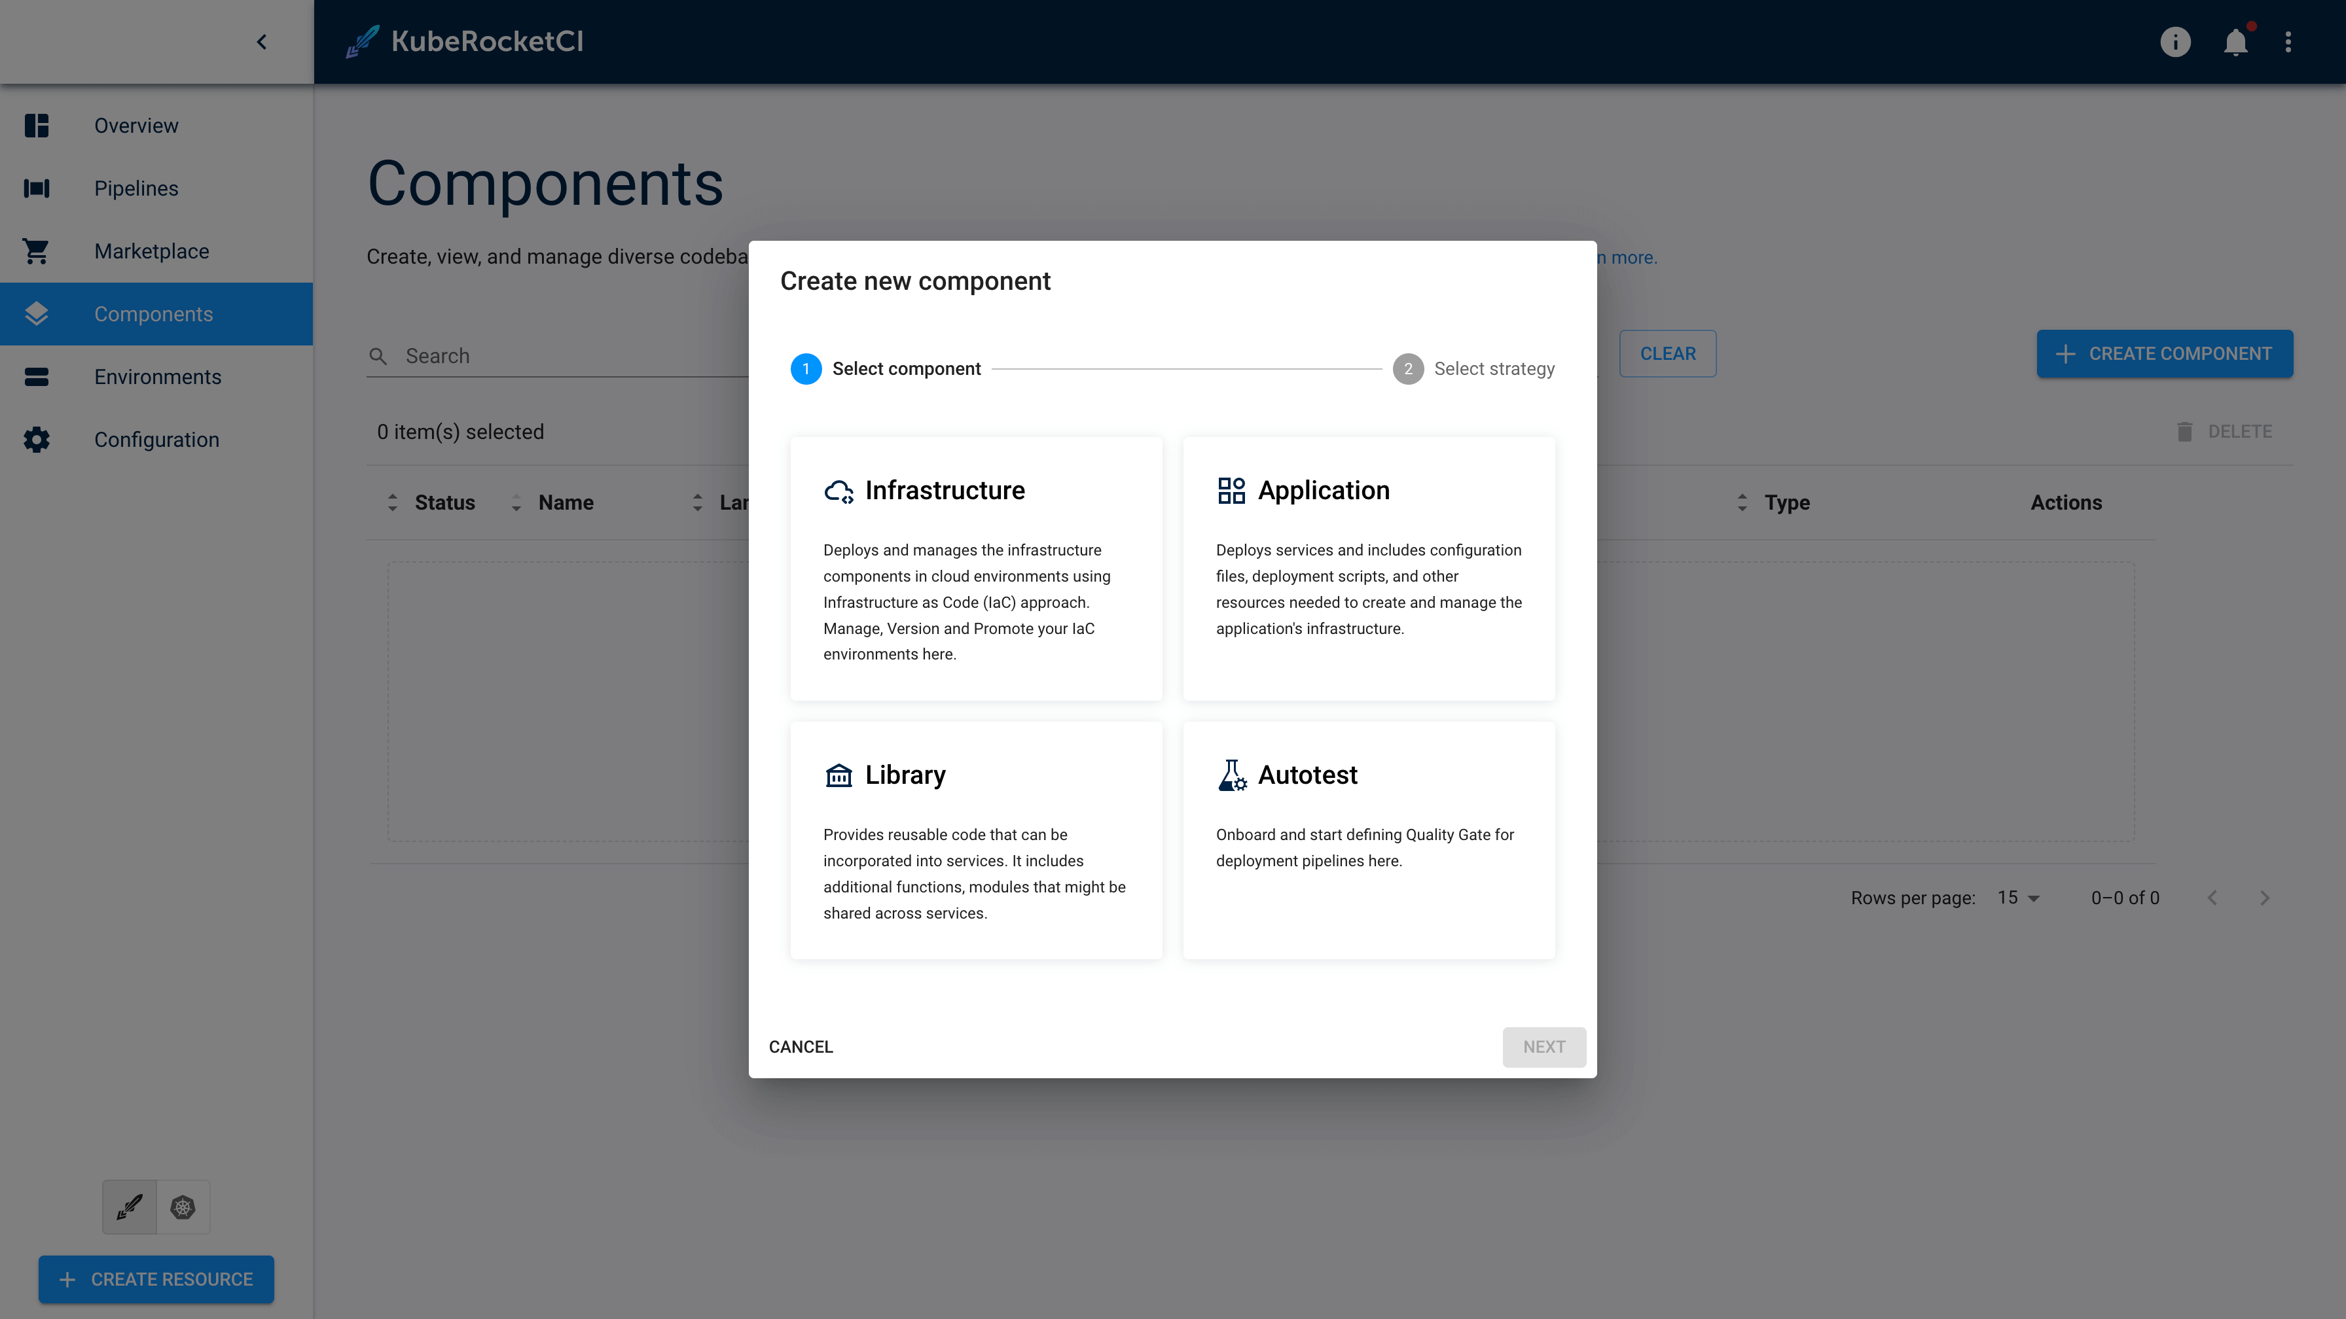2346x1319 pixels.
Task: Click the NEXT button to proceed
Action: (x=1543, y=1047)
